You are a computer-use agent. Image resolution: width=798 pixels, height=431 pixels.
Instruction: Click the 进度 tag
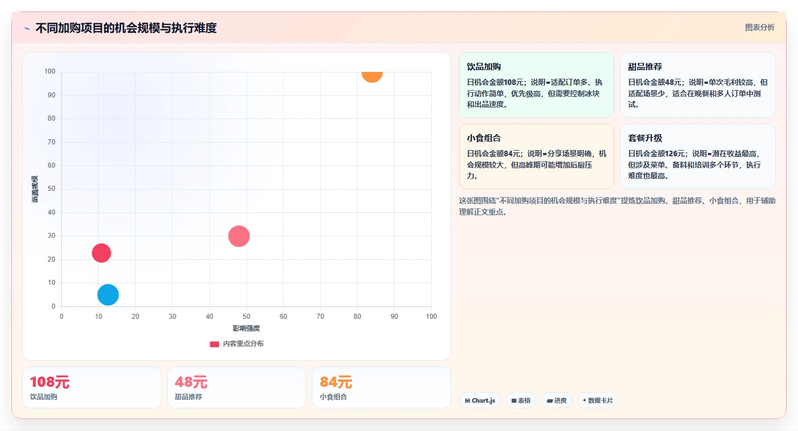557,400
